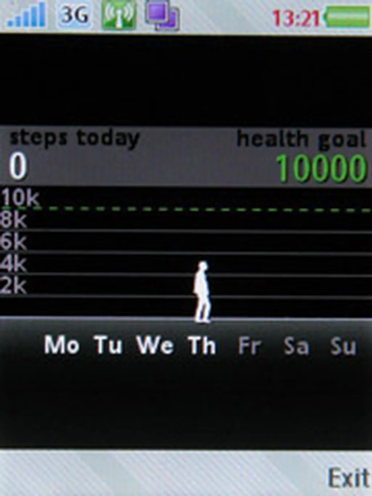
Task: Tap the purple overlapping windows icon
Action: tap(162, 15)
